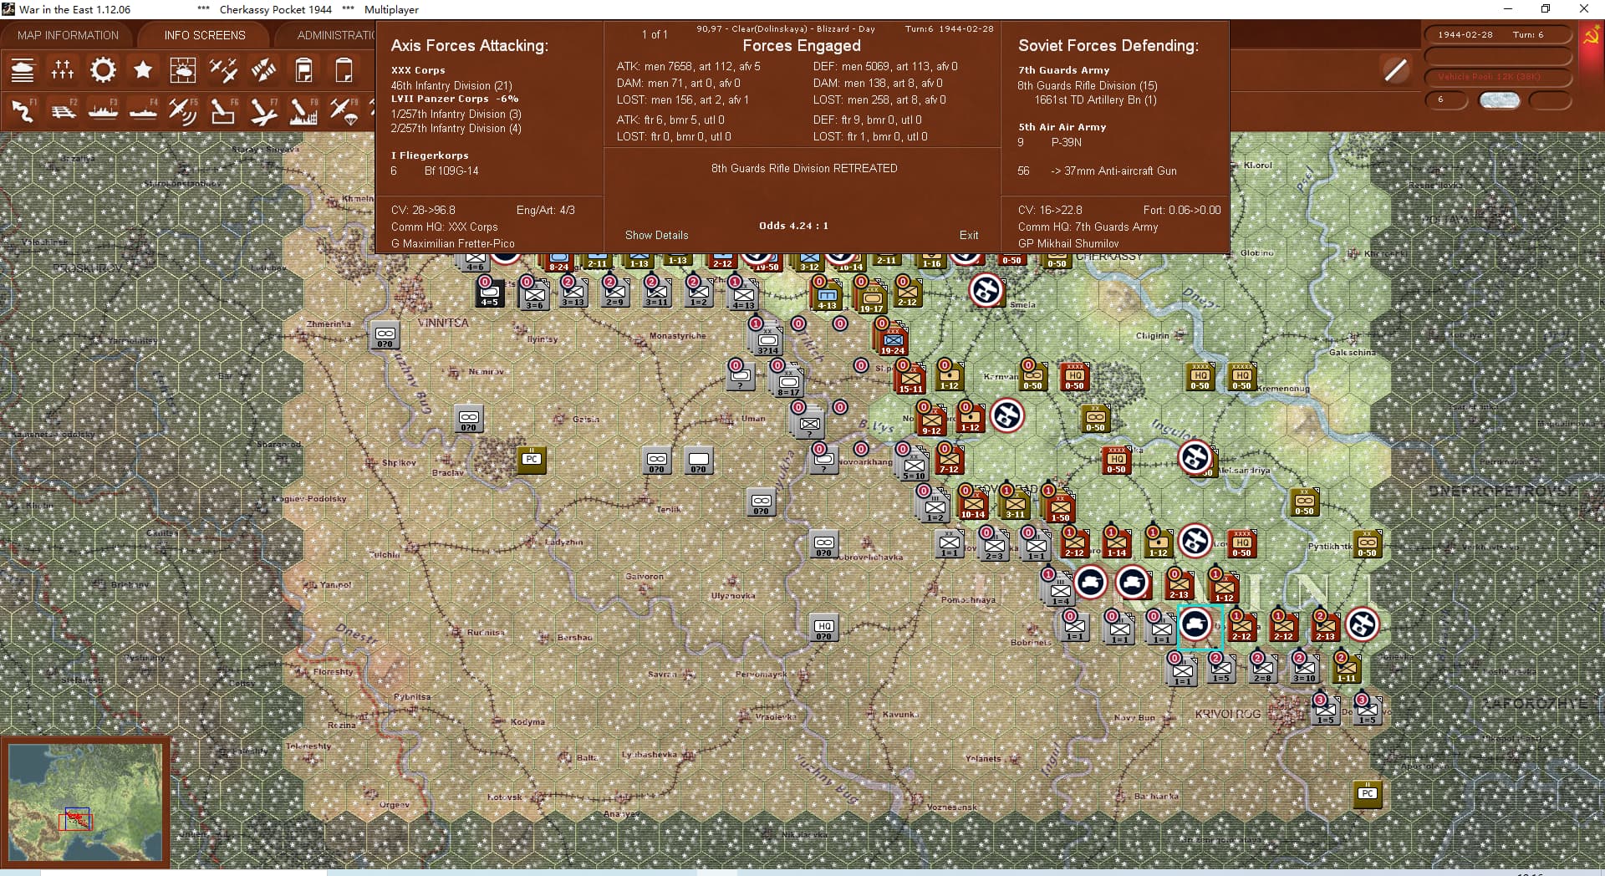Select the 8=17 German unit counter
This screenshot has width=1605, height=876.
coord(788,382)
